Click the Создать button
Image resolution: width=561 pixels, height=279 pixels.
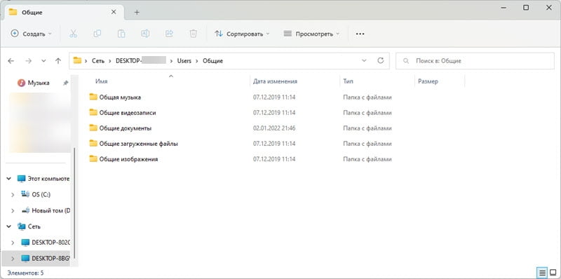click(31, 34)
